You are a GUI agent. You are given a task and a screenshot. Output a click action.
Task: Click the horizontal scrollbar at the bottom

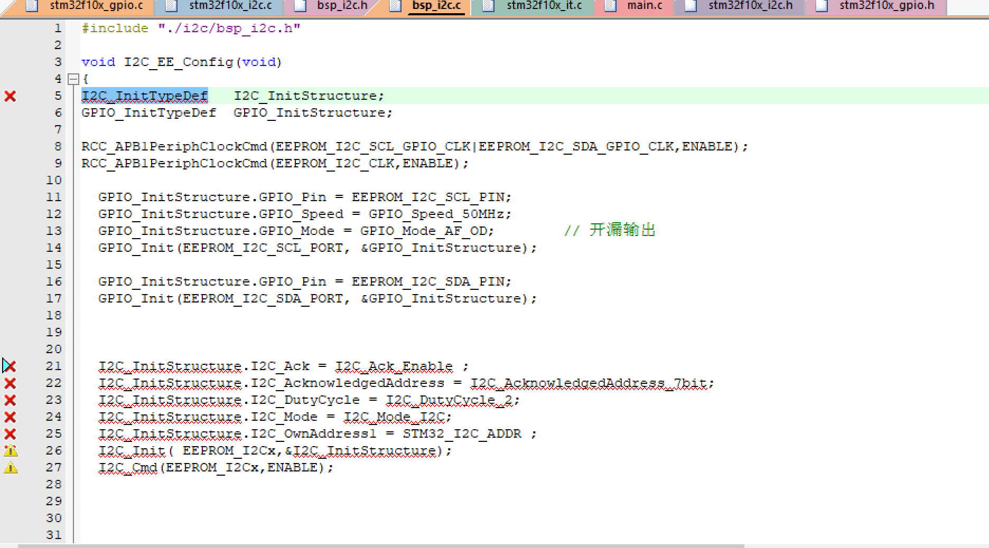pos(380,546)
